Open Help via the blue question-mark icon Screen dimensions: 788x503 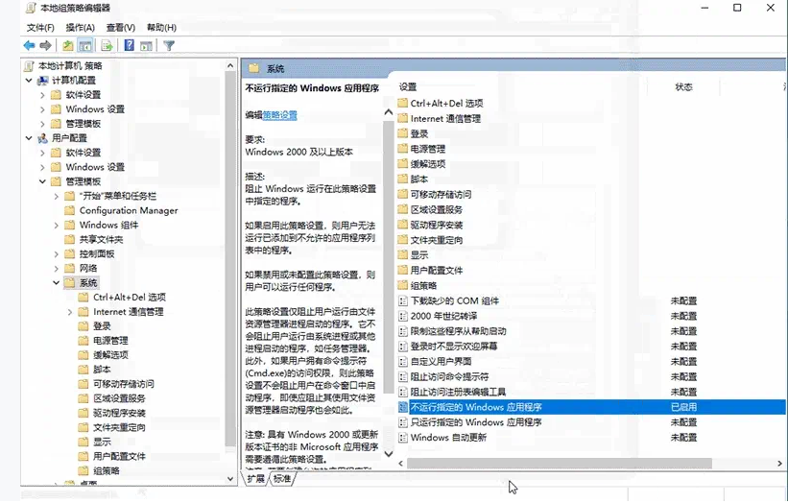point(129,45)
